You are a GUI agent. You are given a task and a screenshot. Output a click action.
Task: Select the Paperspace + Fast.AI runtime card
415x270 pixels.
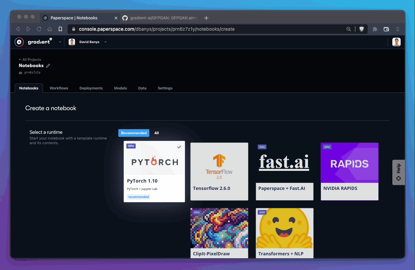[284, 172]
